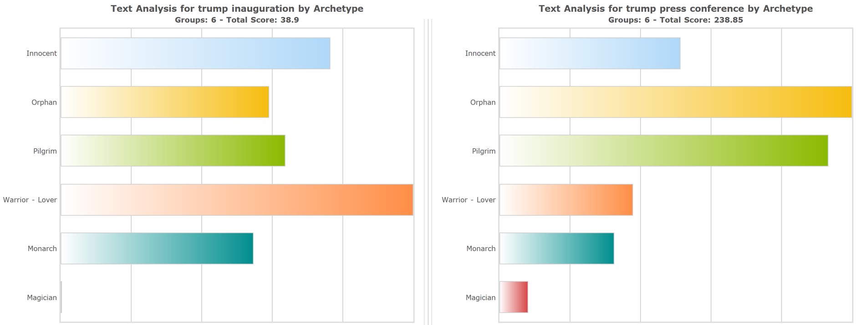Select Warrior - Lover bar in press conference chart

pyautogui.click(x=566, y=200)
